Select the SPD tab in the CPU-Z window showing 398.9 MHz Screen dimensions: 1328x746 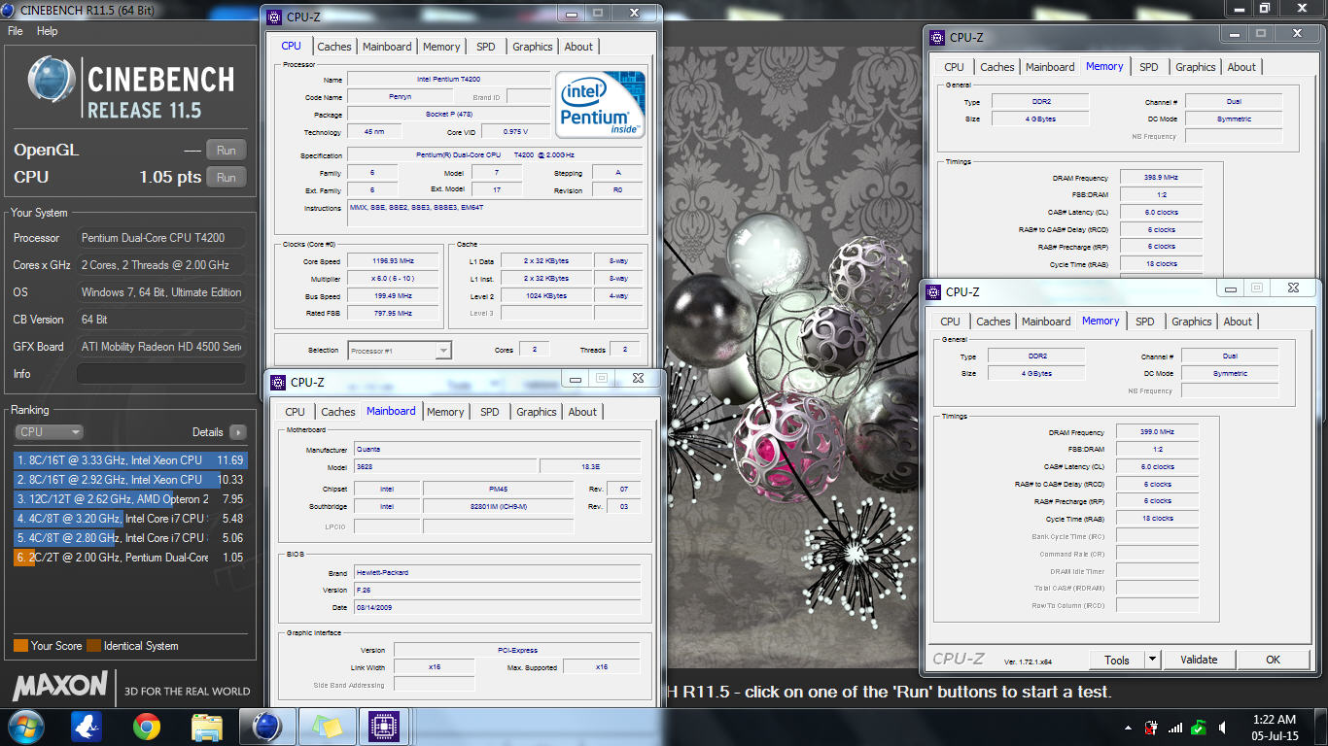tap(1149, 67)
